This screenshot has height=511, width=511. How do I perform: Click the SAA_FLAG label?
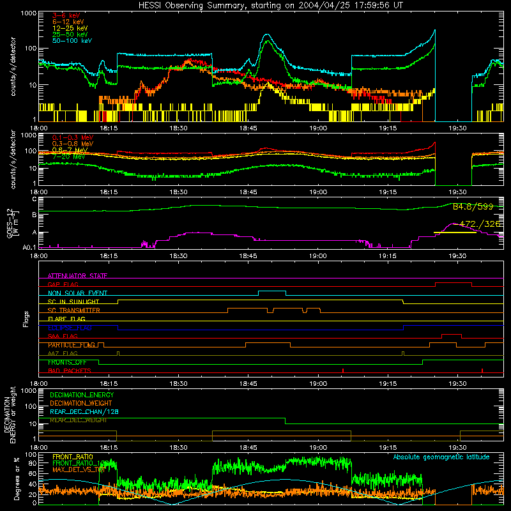(63, 336)
